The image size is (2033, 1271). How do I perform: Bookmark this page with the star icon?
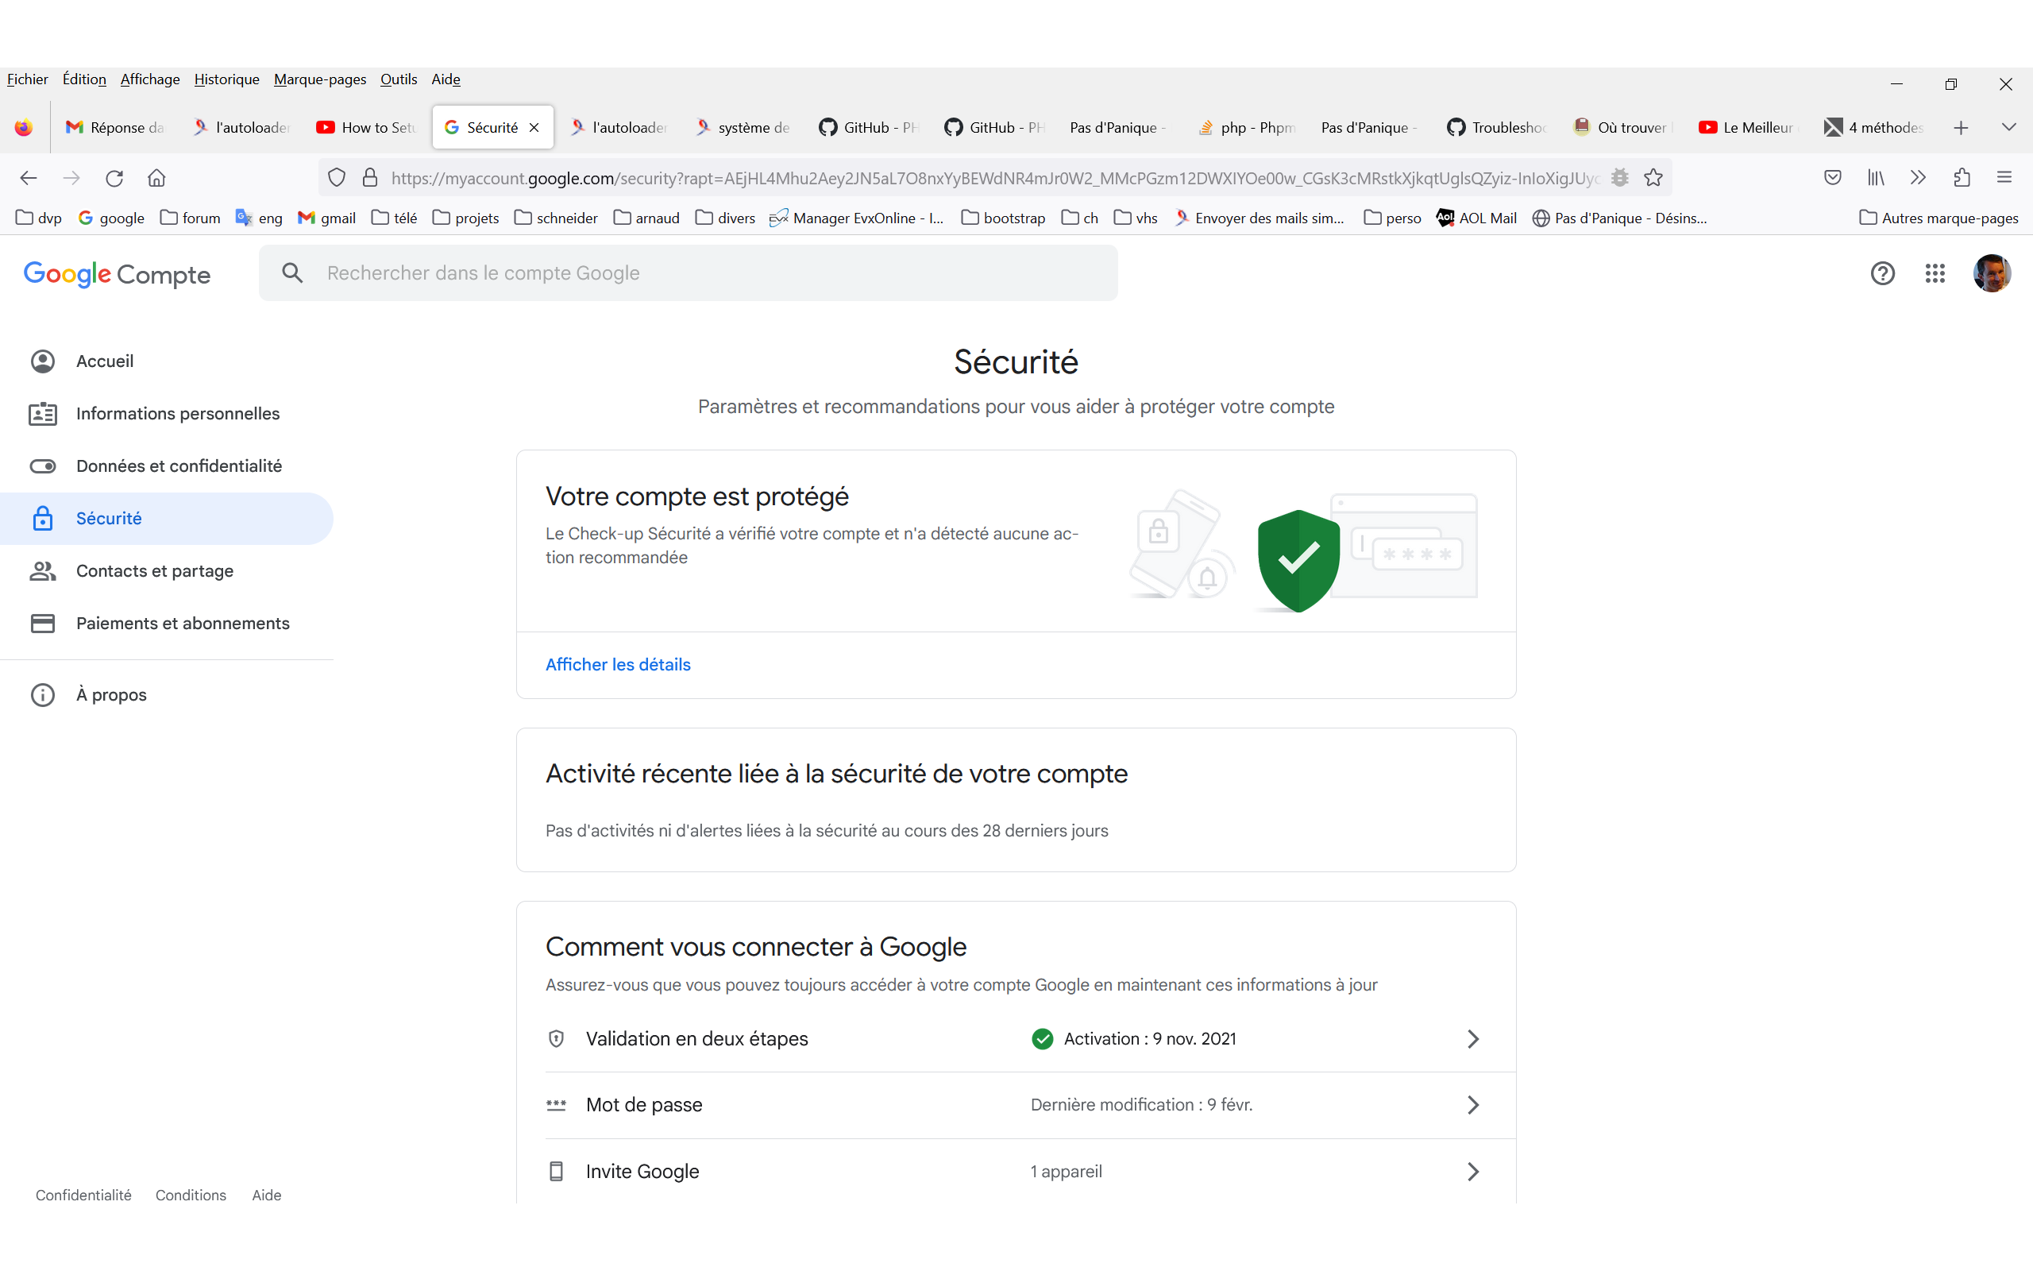[1653, 178]
